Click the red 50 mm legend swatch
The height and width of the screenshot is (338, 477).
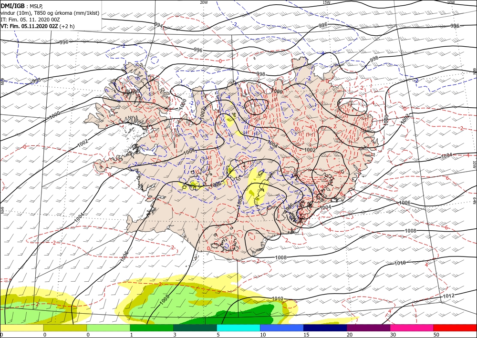coord(455,328)
